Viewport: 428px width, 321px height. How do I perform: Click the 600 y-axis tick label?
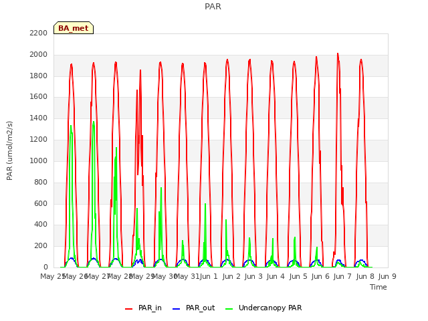41,203
